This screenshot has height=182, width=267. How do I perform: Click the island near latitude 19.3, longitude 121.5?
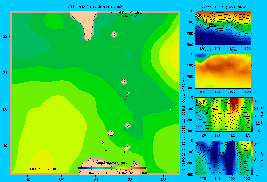click(111, 133)
